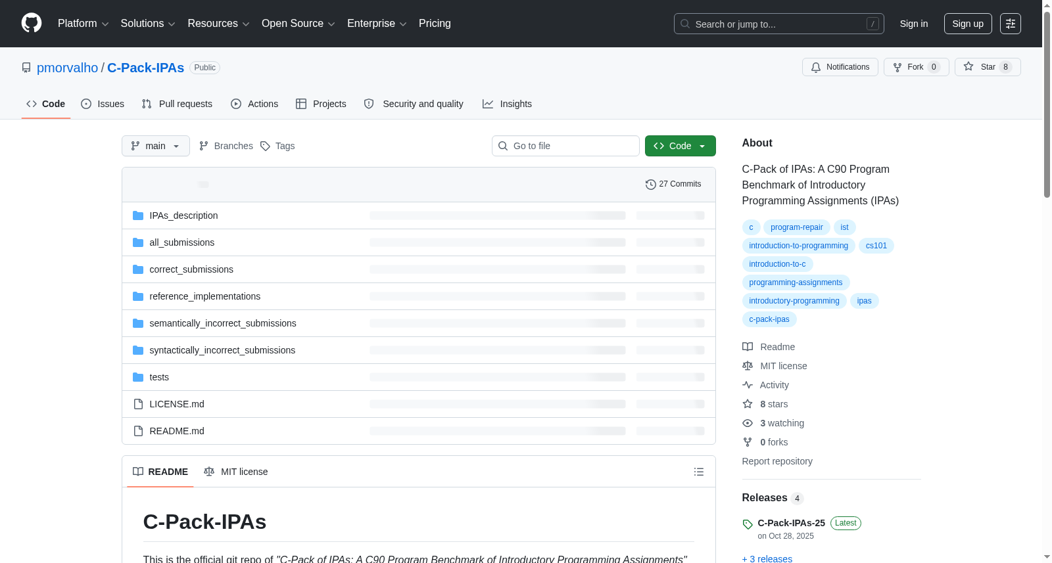Image resolution: width=1052 pixels, height=563 pixels.
Task: Open the Branches list link
Action: coord(226,146)
